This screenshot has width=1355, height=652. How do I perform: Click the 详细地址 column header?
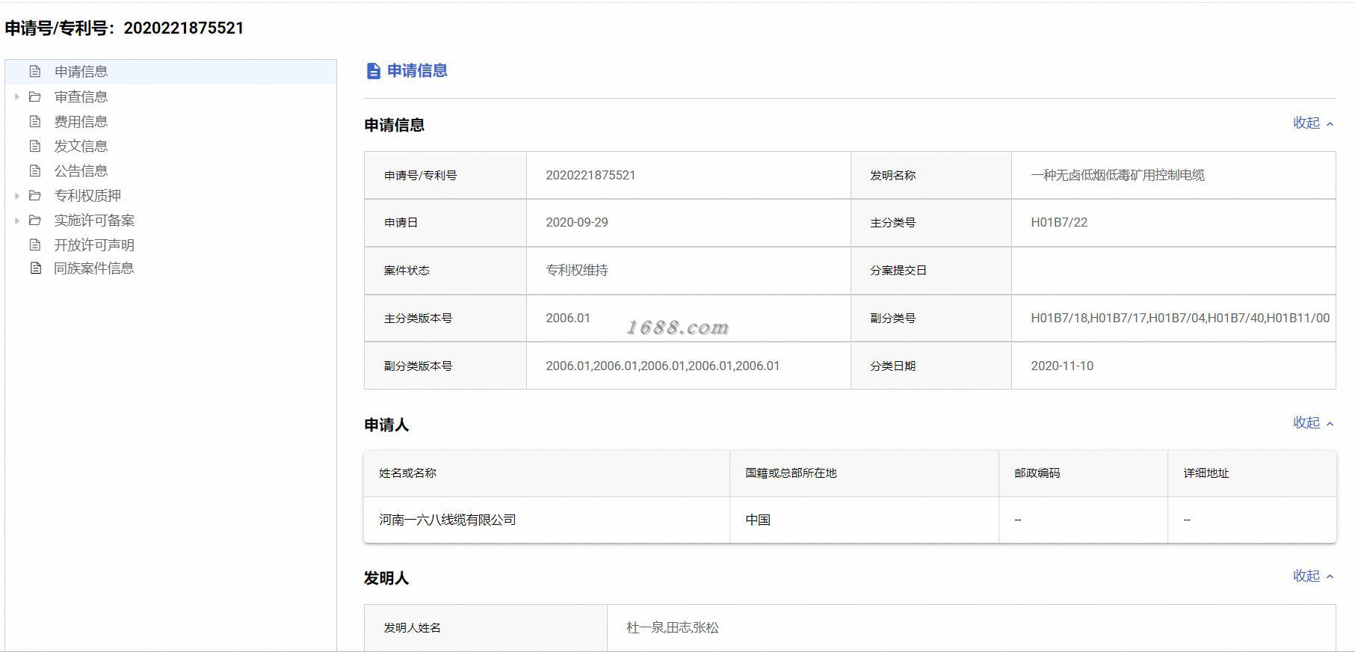click(1252, 473)
